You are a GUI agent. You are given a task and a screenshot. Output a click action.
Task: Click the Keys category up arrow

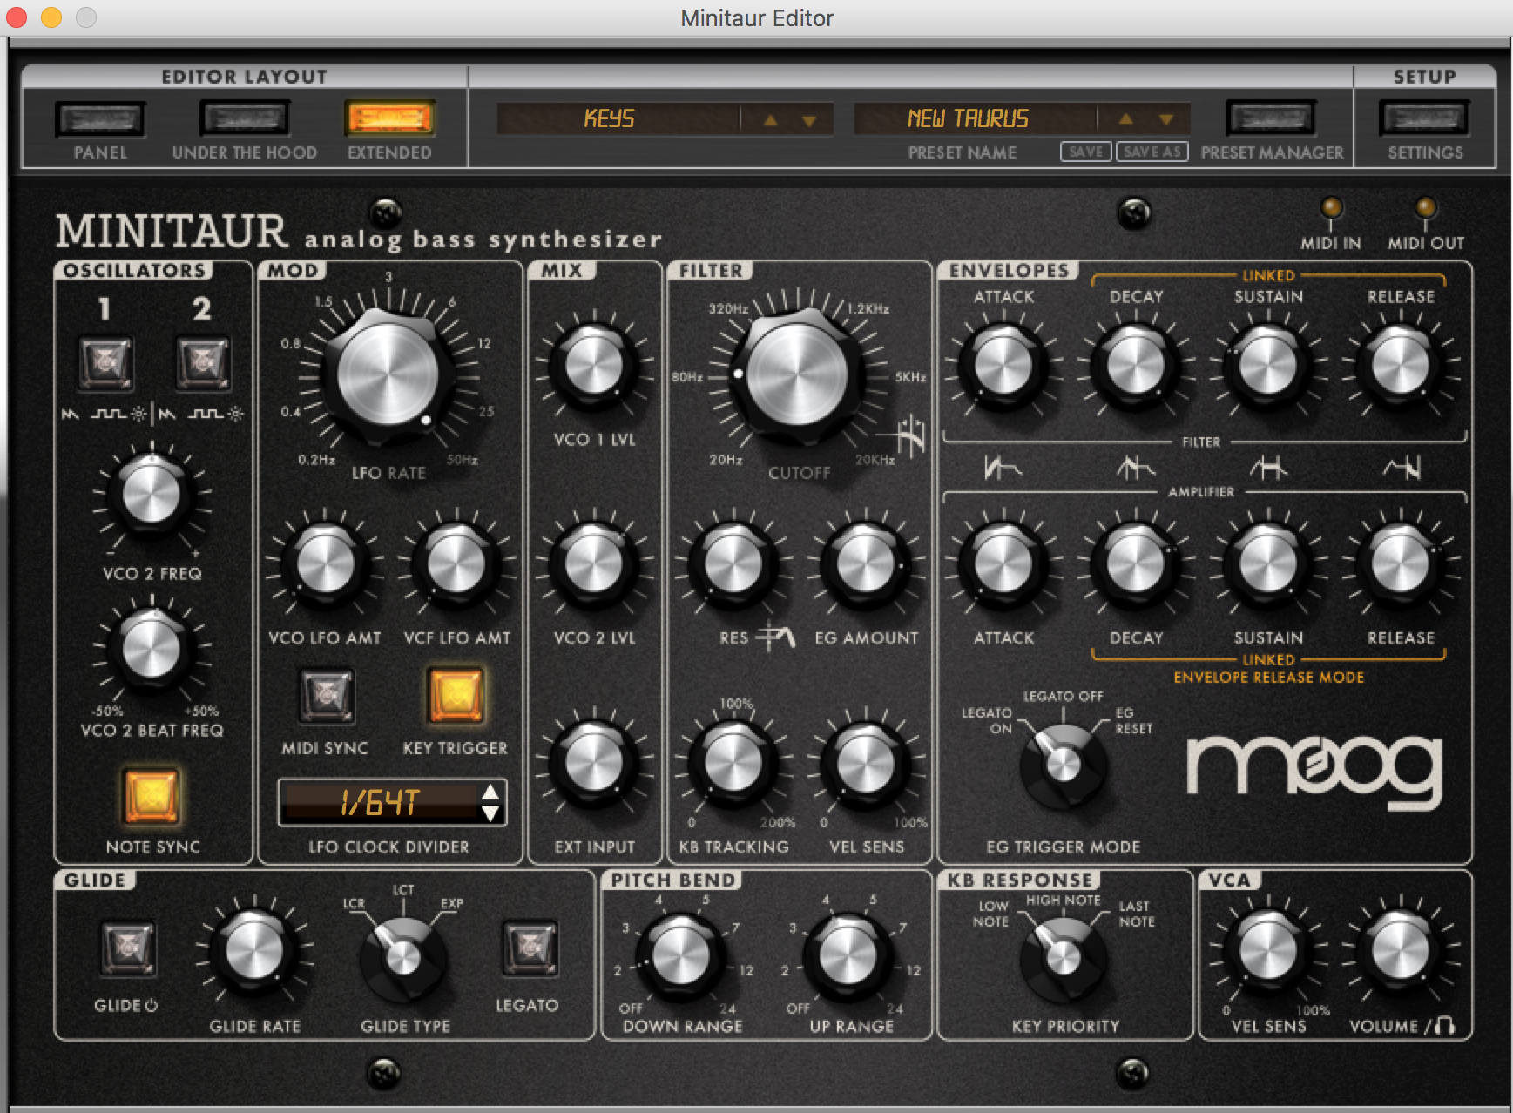click(x=770, y=119)
